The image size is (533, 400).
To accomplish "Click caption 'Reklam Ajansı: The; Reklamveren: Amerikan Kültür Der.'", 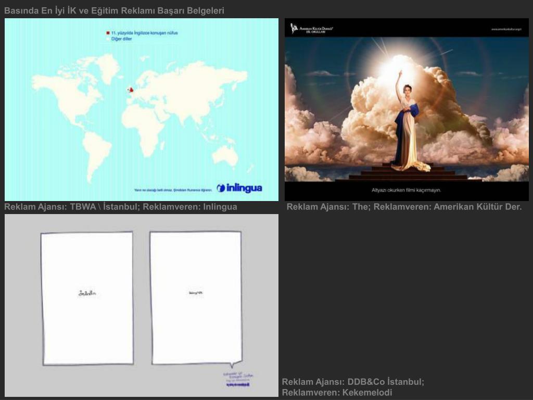I will click(404, 207).
